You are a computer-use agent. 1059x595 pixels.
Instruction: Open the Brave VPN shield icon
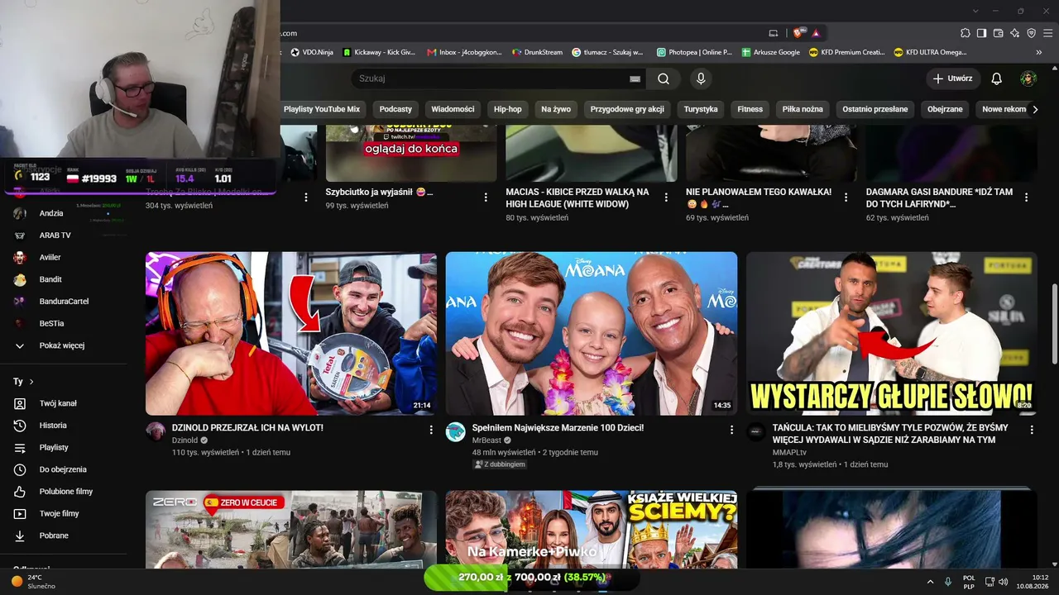click(1032, 33)
